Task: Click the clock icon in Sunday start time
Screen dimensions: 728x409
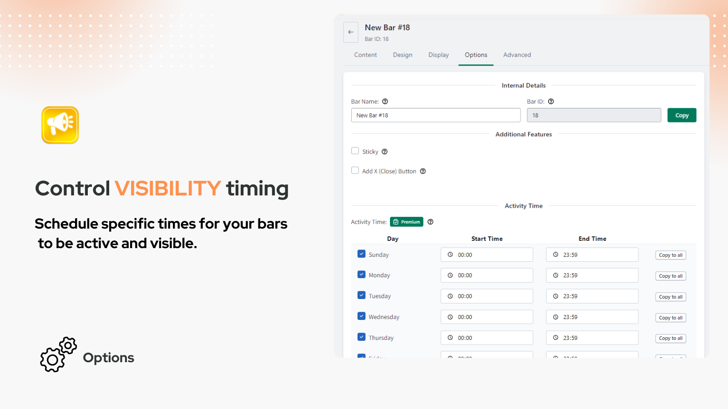Action: [x=450, y=254]
